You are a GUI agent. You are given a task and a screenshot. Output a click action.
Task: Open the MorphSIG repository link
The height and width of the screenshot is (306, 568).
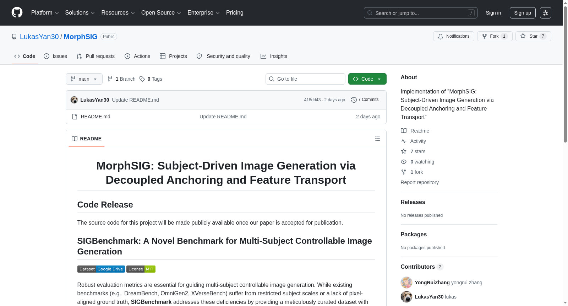click(x=81, y=37)
